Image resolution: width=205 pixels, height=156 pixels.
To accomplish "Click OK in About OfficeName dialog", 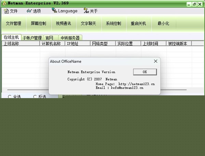I will tap(145, 72).
